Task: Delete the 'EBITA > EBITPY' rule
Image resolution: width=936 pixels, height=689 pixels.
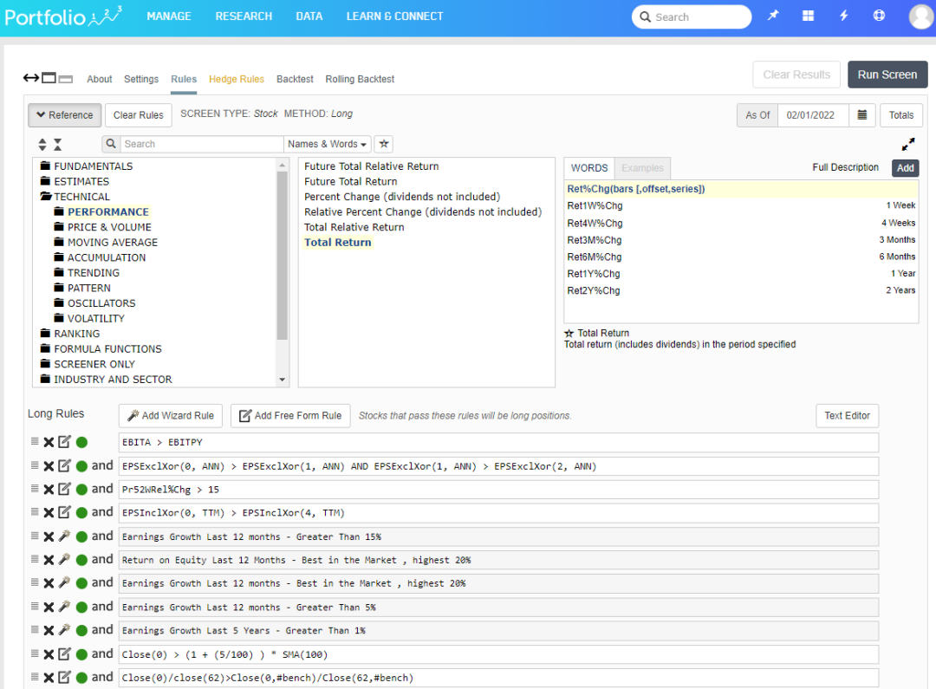Action: pyautogui.click(x=49, y=443)
